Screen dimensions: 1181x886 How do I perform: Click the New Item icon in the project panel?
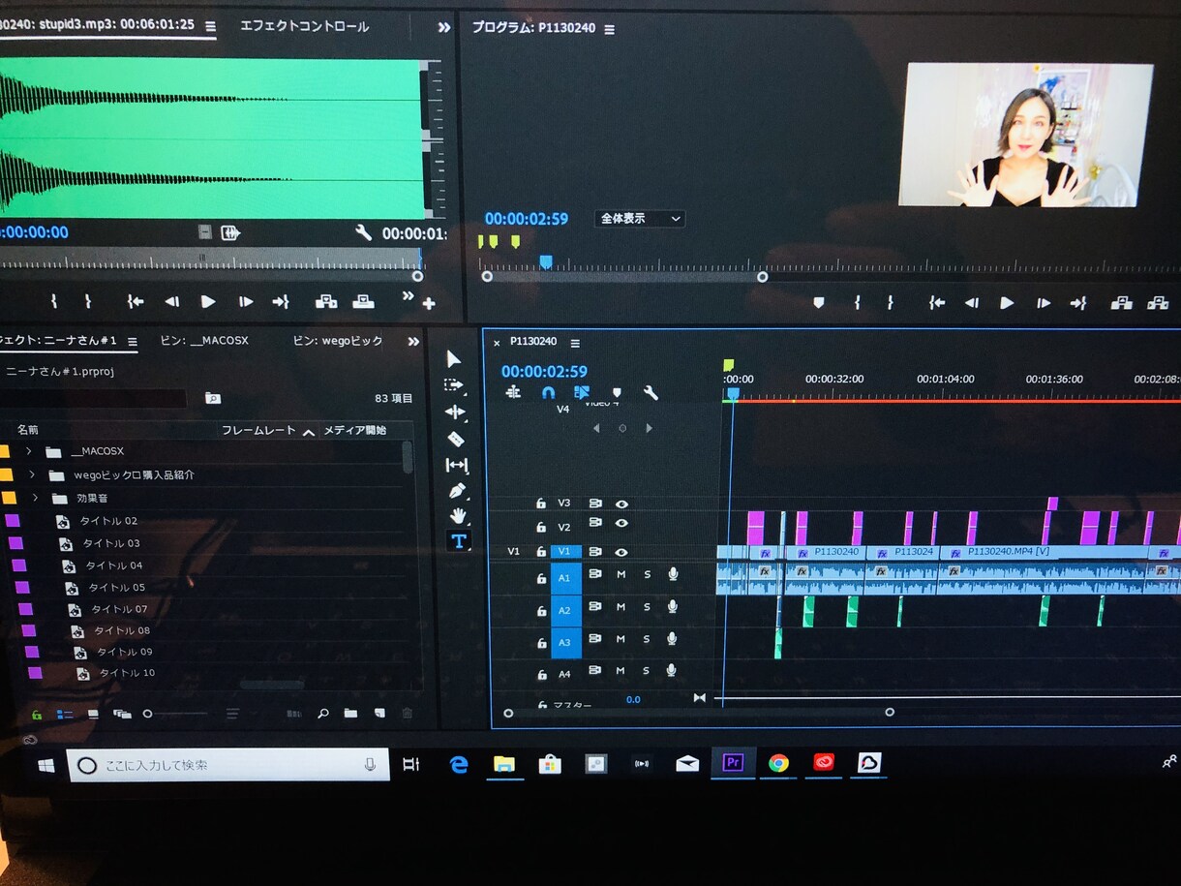click(x=379, y=714)
